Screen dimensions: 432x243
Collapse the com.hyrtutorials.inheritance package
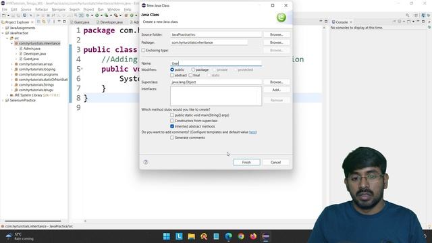(x=12, y=43)
